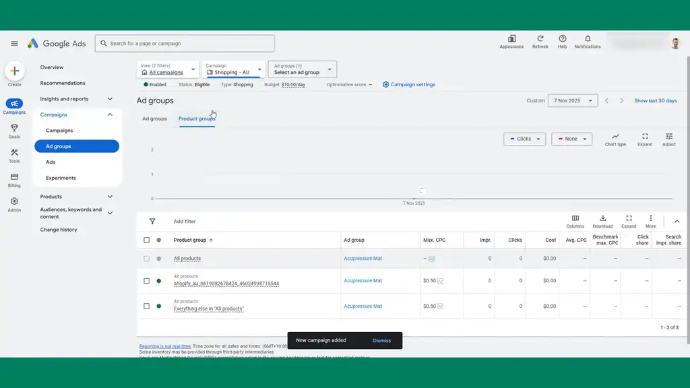Open the Columns selector icon
The height and width of the screenshot is (388, 690).
tap(575, 218)
